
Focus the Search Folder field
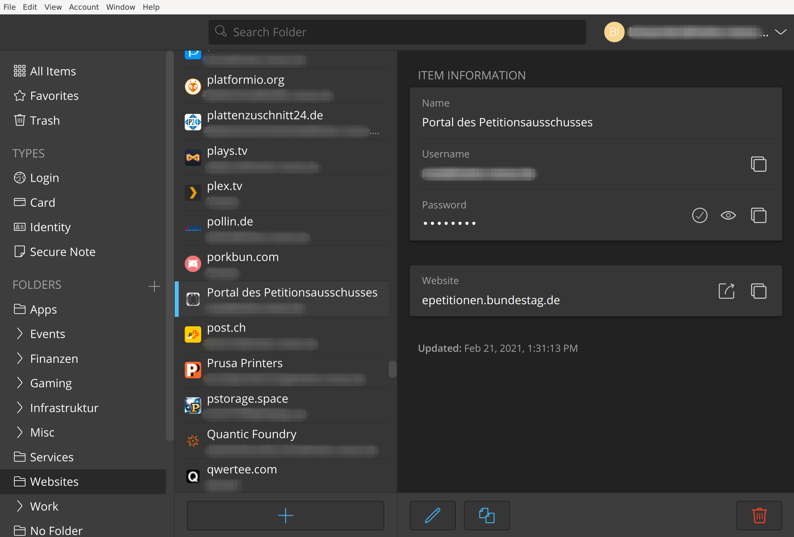click(397, 32)
